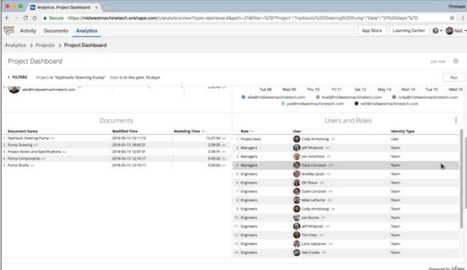The width and height of the screenshot is (467, 270).
Task: Click Lana Saksonov avatar
Action: click(297, 244)
